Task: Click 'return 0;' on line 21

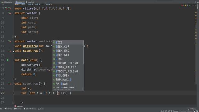Action: pos(29,74)
